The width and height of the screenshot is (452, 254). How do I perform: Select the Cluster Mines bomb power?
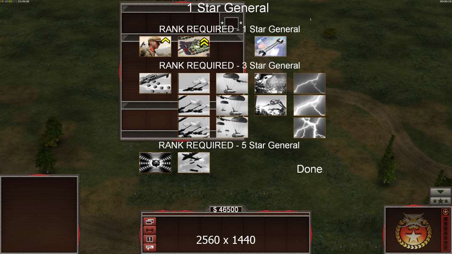(x=155, y=83)
